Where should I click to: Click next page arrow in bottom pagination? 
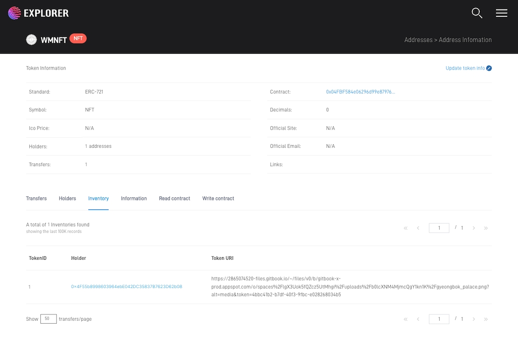[x=474, y=319]
